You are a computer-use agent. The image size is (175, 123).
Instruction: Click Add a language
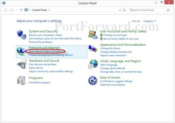pyautogui.click(x=109, y=65)
